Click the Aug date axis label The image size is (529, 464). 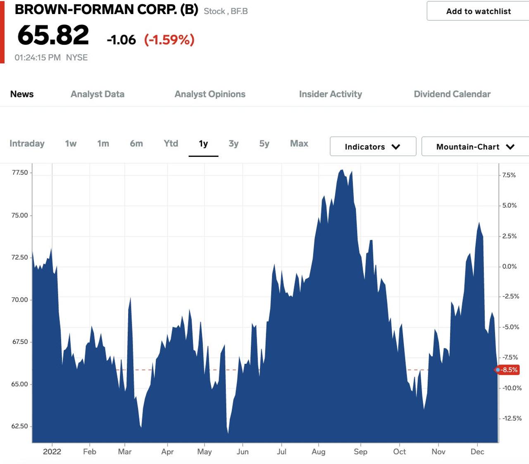319,452
